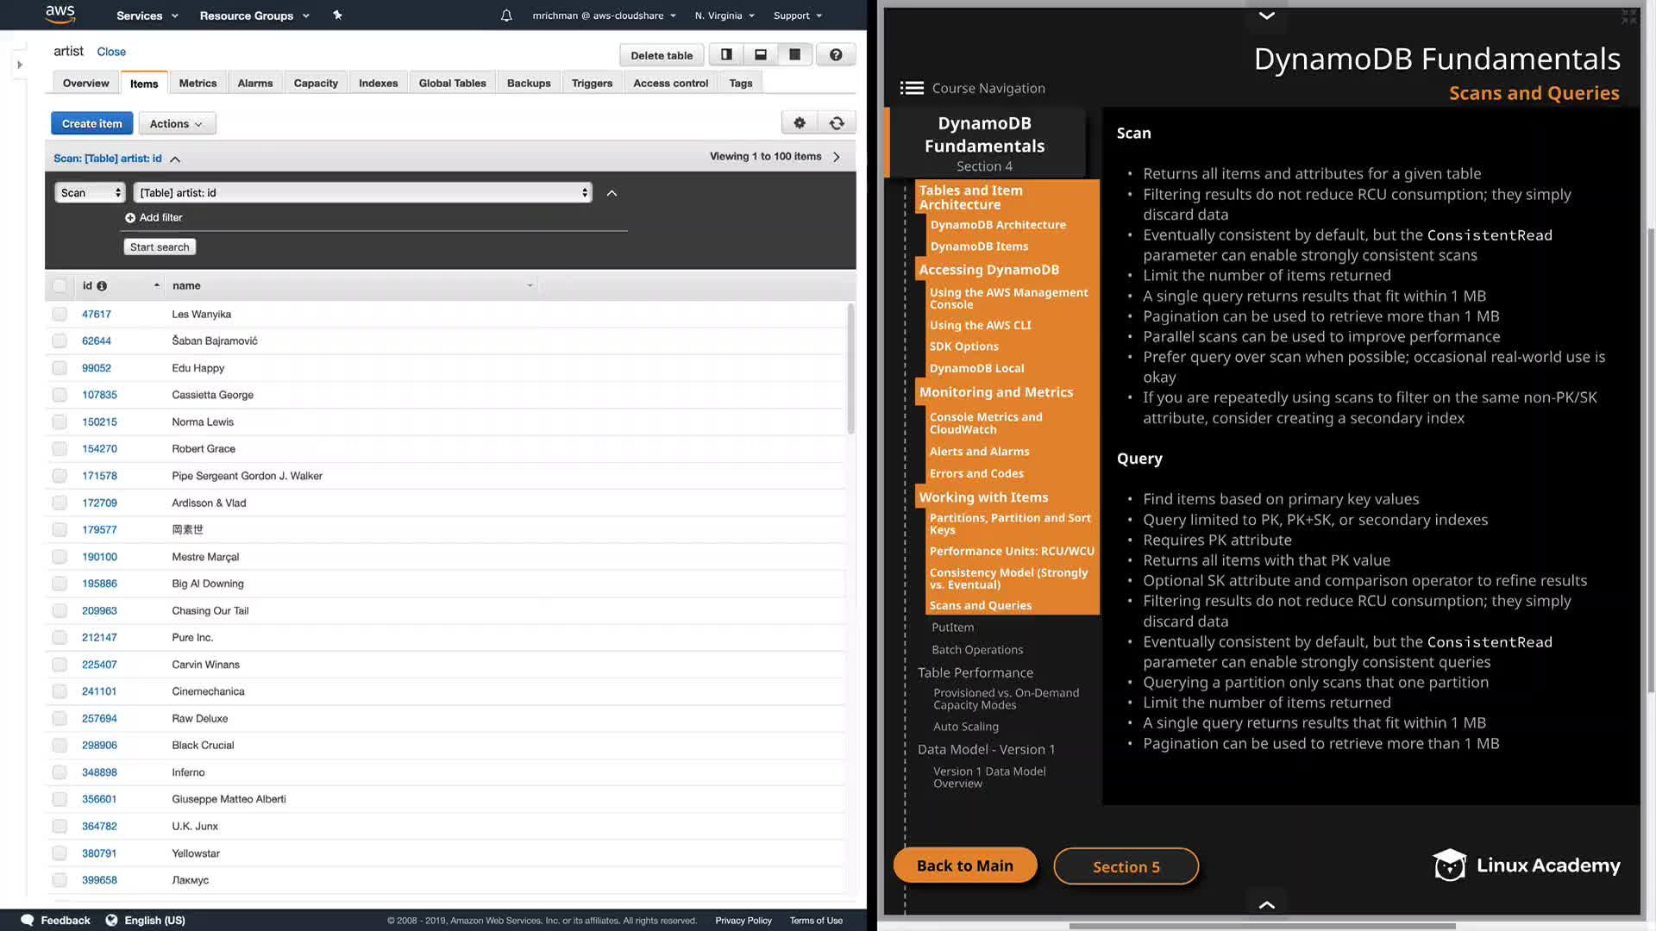Open the Course Navigation hamburger icon
The width and height of the screenshot is (1656, 931).
click(x=912, y=88)
